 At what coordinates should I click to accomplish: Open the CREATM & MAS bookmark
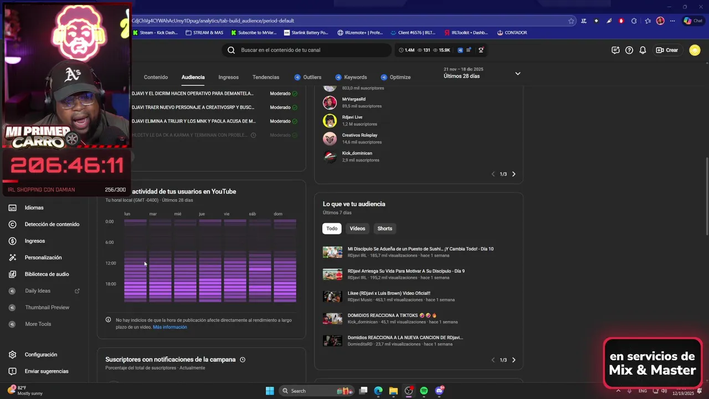(x=204, y=33)
